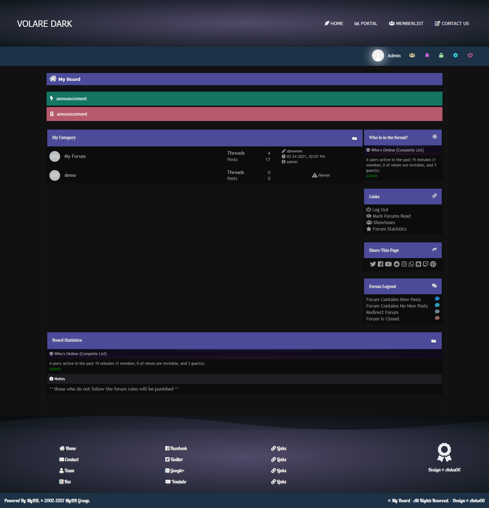Screen dimensions: 489x508
Task: Open the yellow users group icon
Action: pos(412,55)
